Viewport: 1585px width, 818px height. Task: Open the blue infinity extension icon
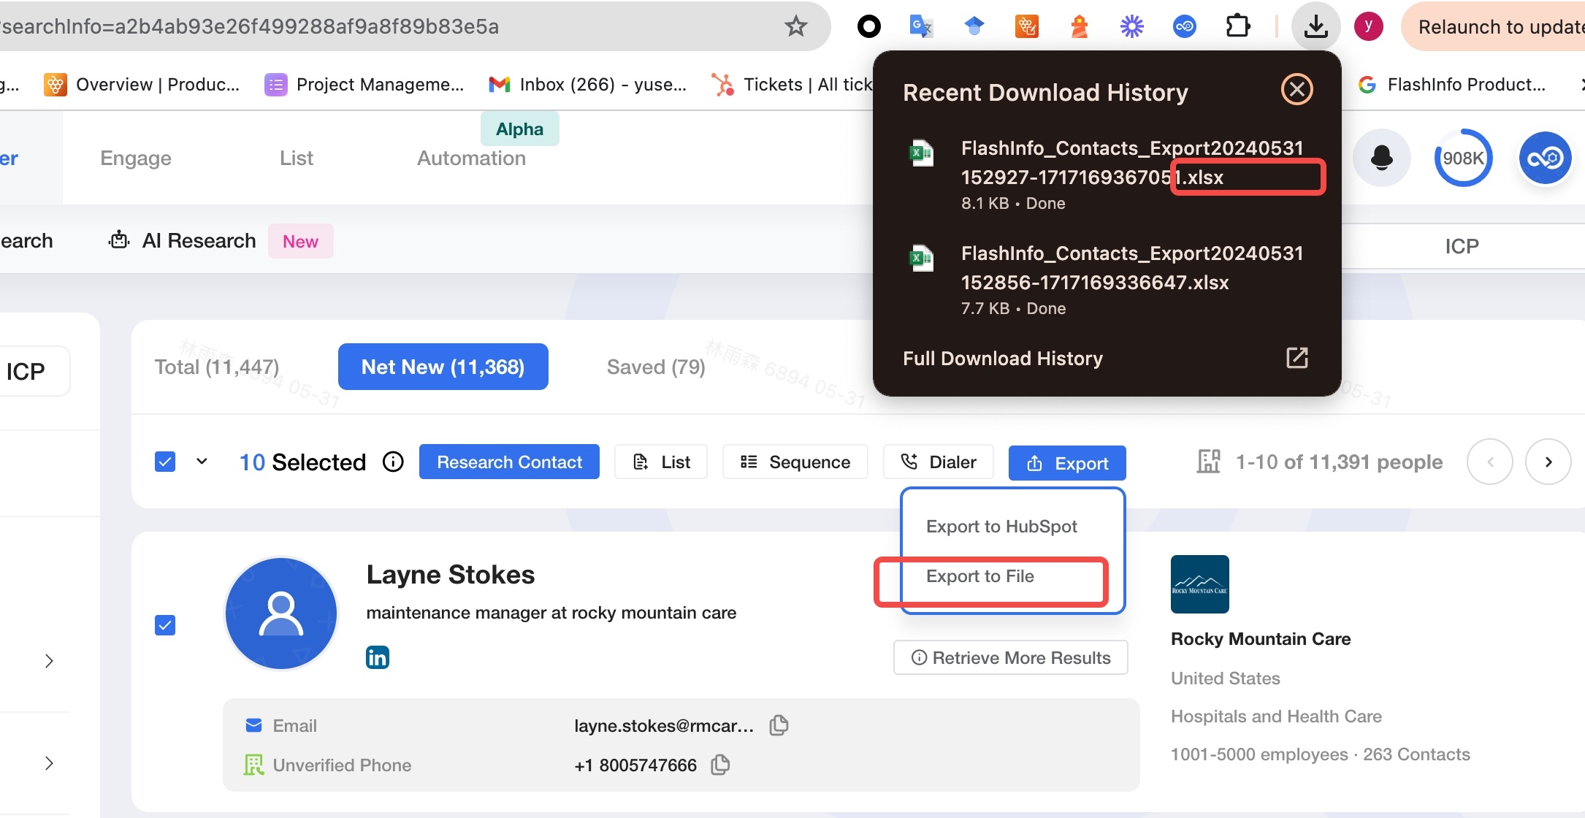click(x=1184, y=26)
